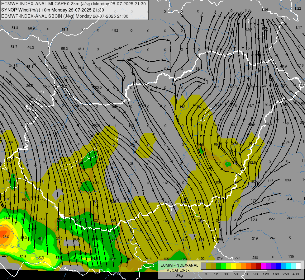This screenshot has width=305, height=280.
Task: Select the dark red legend swatch
Action: point(258,266)
